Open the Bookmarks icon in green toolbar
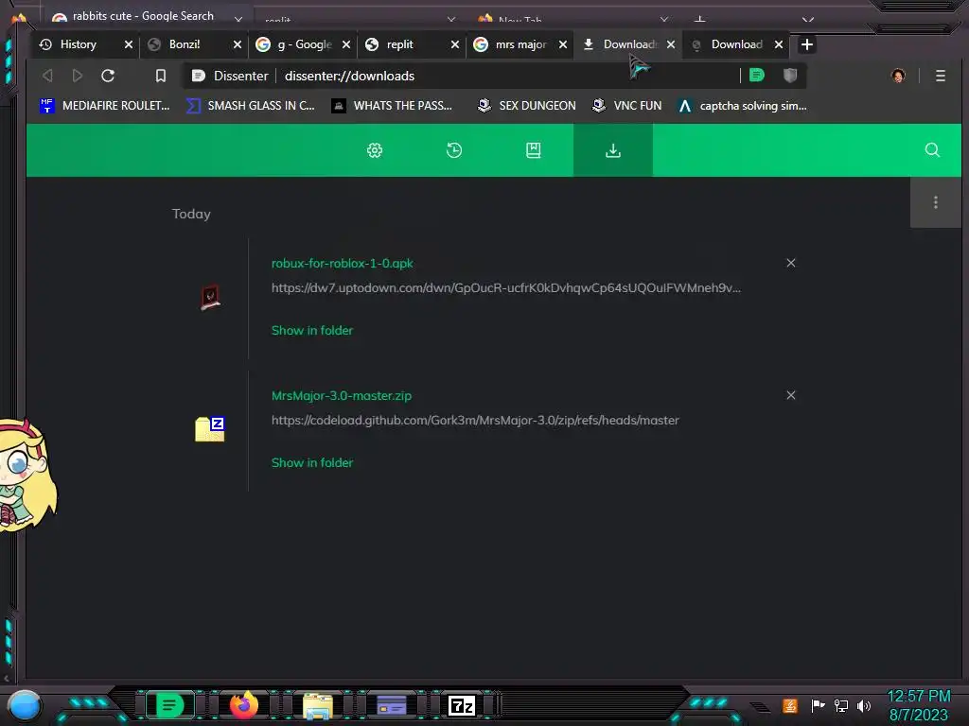 point(534,150)
